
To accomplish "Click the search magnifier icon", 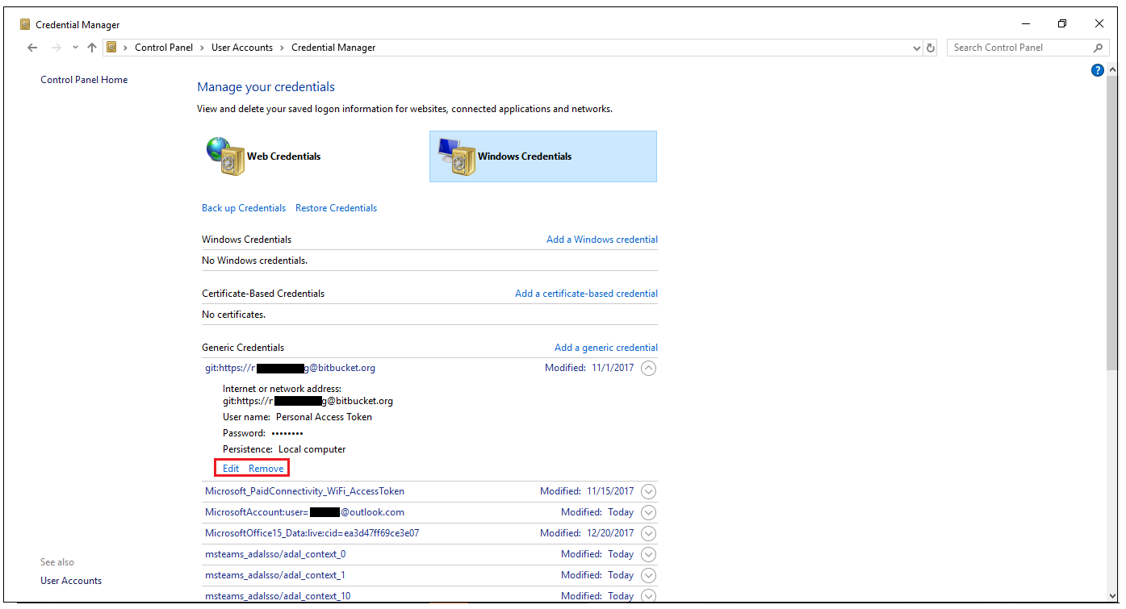I will (x=1098, y=48).
